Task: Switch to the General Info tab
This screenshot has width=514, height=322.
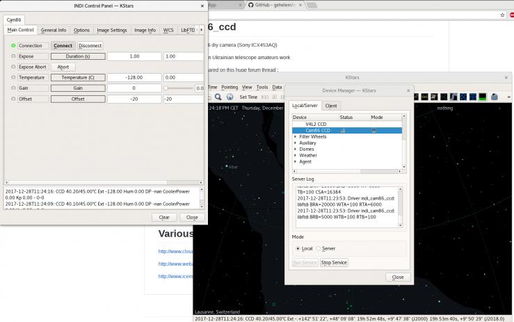Action: [x=54, y=30]
